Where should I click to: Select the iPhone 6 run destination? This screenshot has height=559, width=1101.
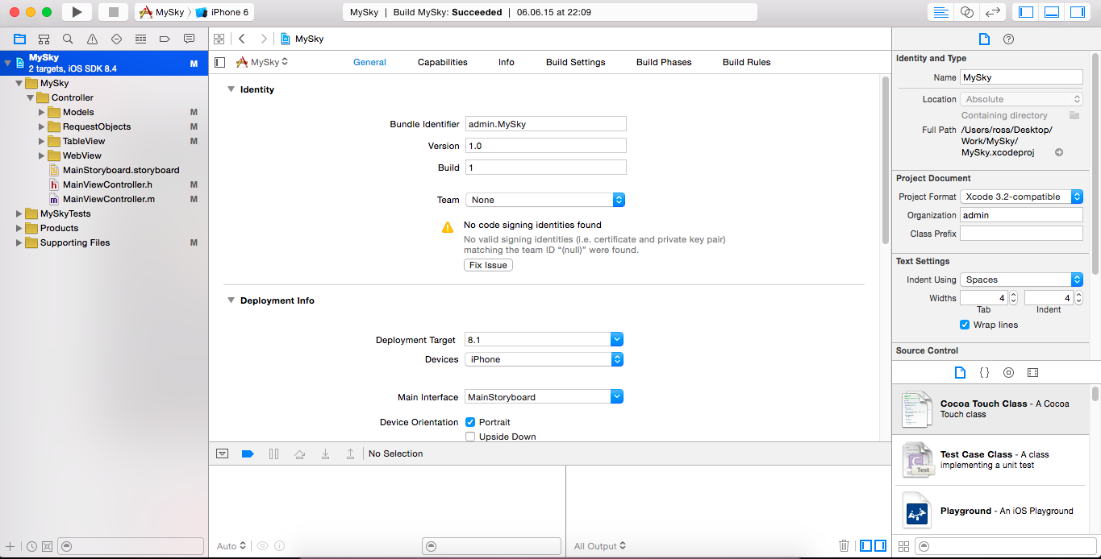[x=223, y=12]
